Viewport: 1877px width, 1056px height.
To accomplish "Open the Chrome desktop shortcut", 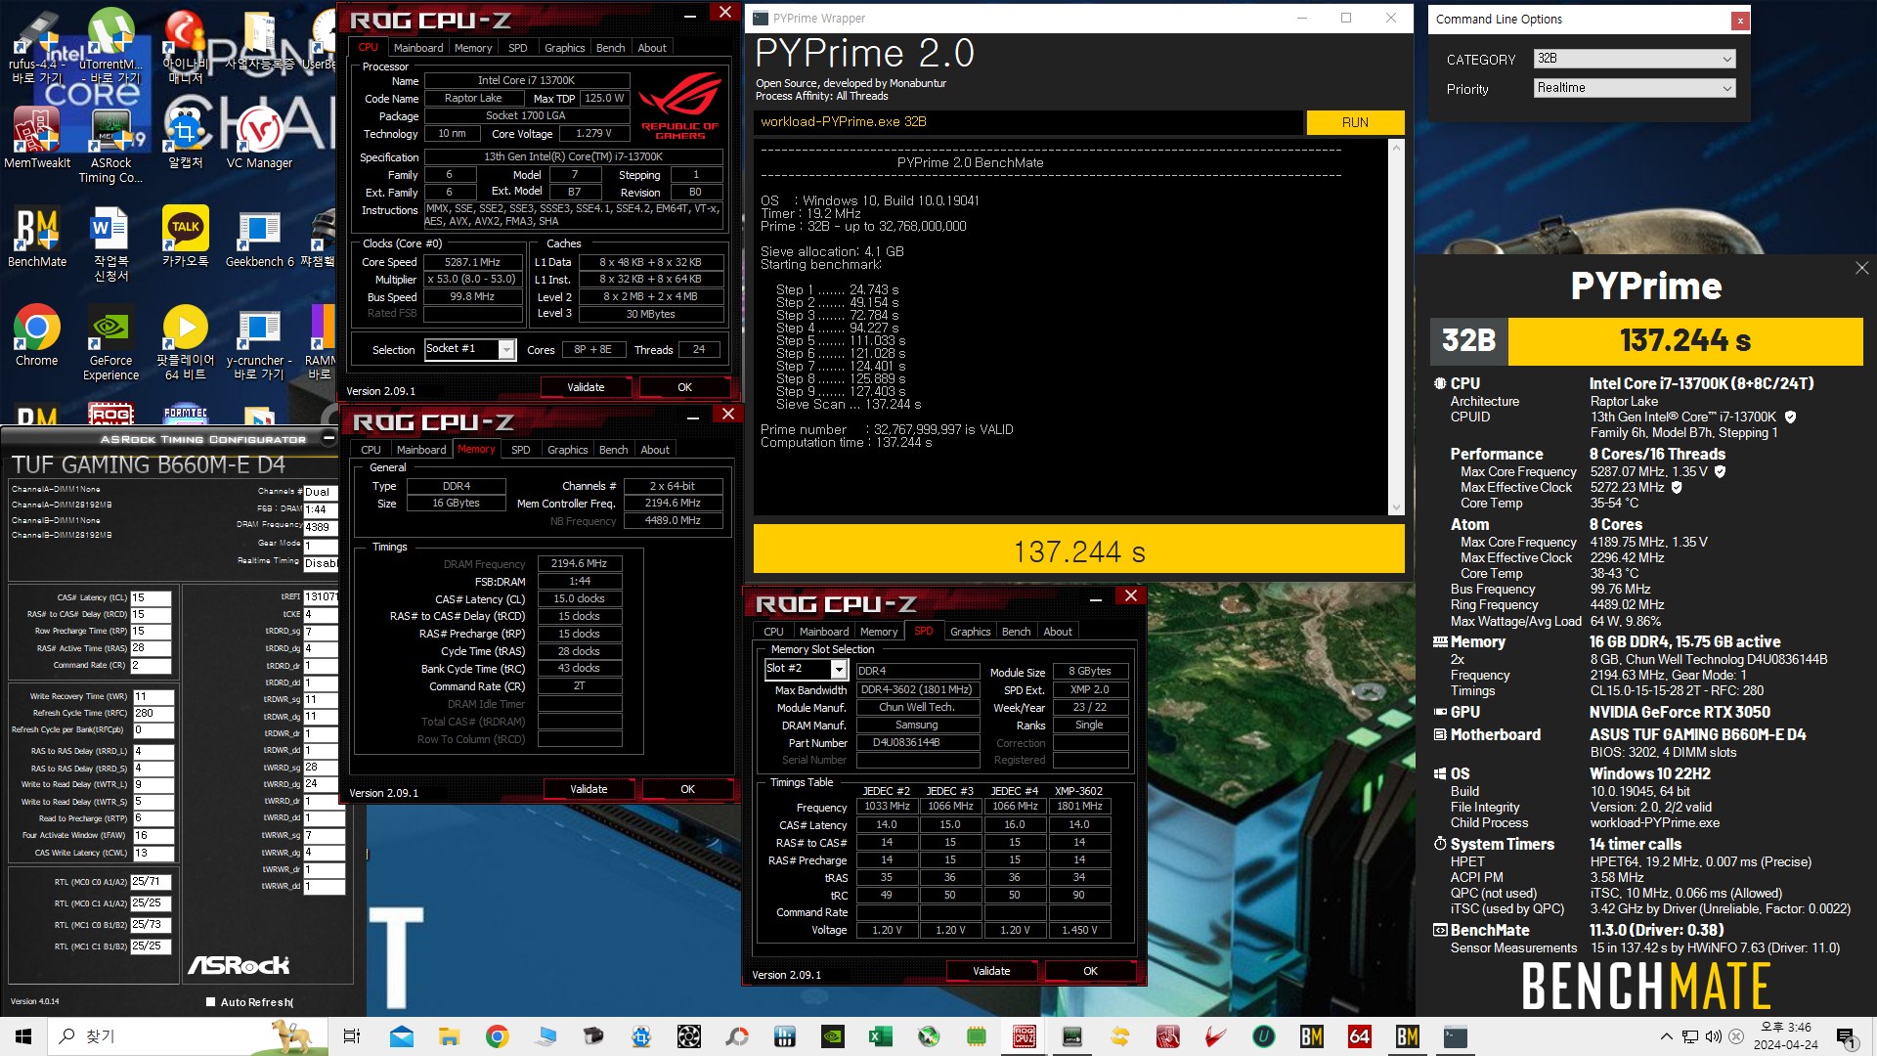I will [x=37, y=335].
